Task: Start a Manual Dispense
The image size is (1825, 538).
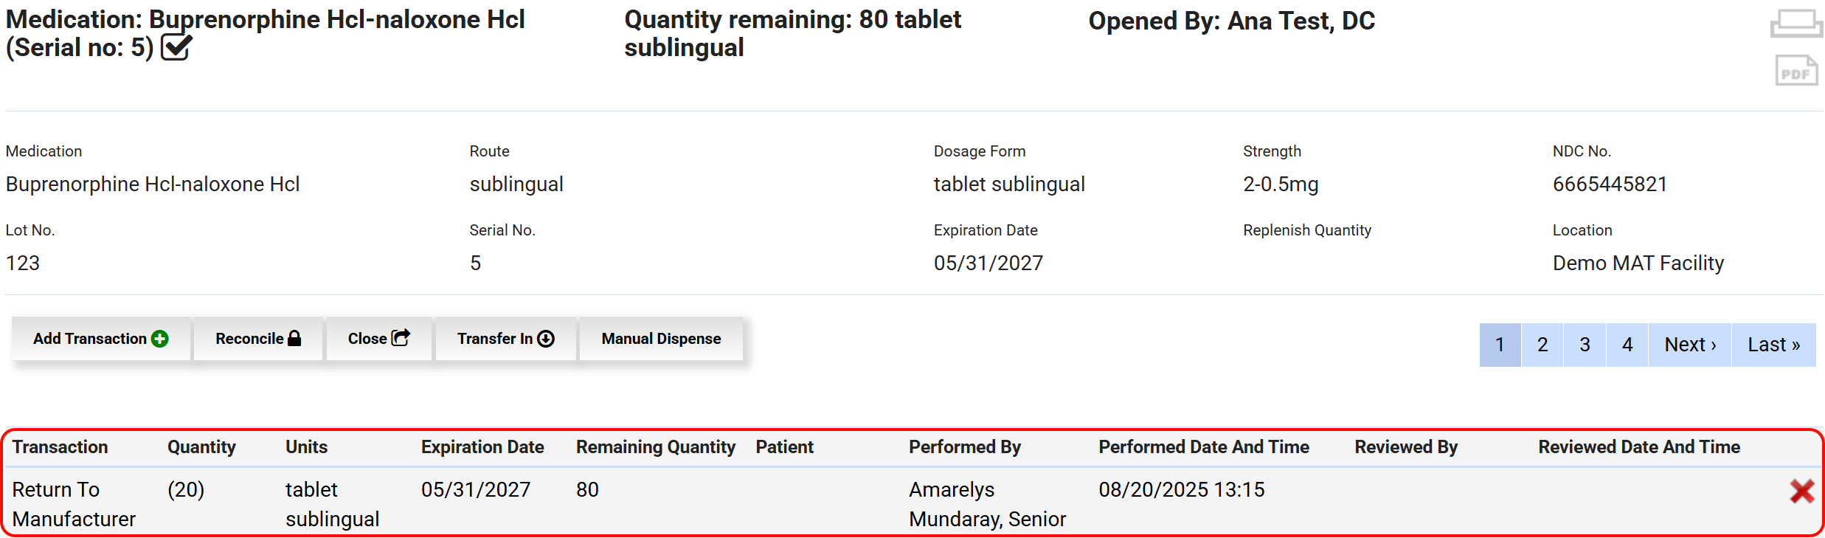Action: [661, 339]
